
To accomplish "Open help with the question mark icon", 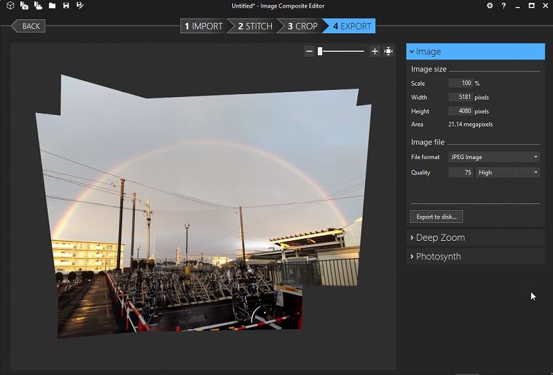I will coord(504,6).
